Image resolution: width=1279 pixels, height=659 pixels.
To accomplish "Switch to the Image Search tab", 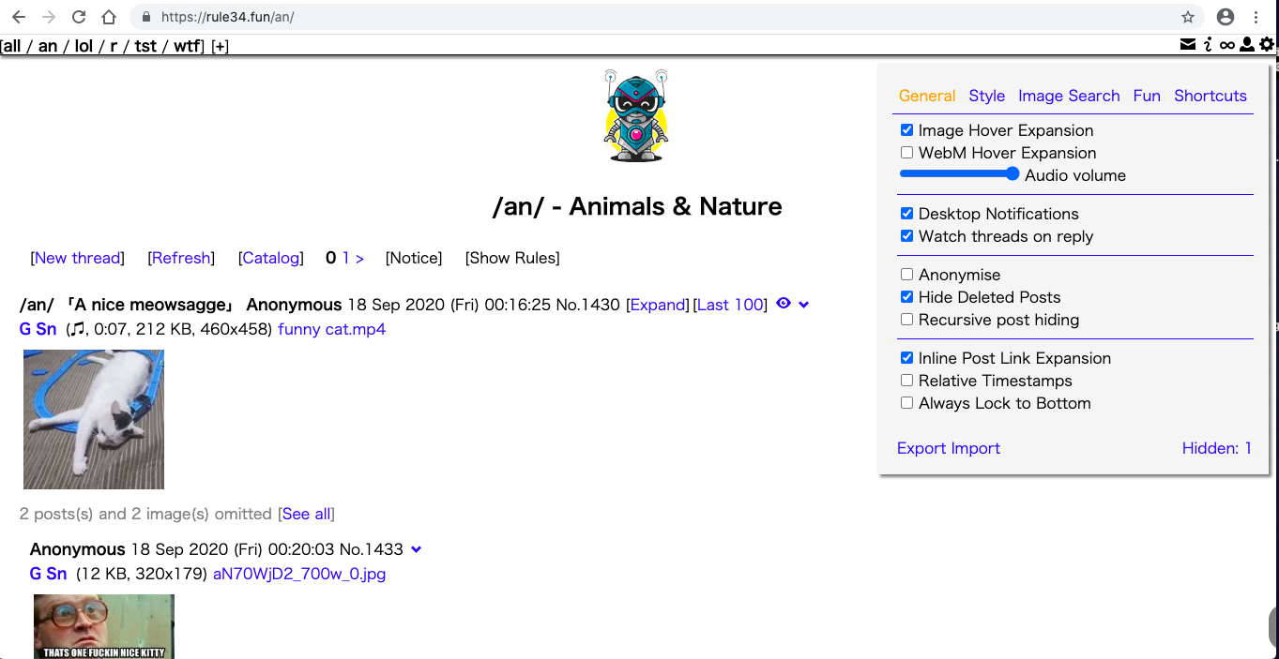I will point(1069,96).
